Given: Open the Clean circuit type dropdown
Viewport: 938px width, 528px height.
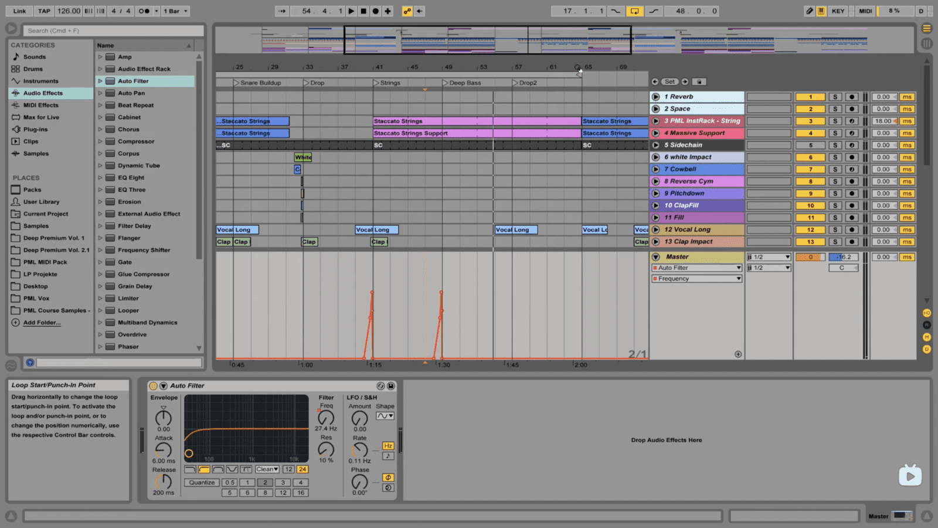Looking at the screenshot, I should coord(267,469).
